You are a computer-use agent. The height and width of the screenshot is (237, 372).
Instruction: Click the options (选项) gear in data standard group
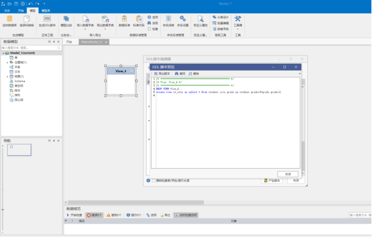coord(153,17)
